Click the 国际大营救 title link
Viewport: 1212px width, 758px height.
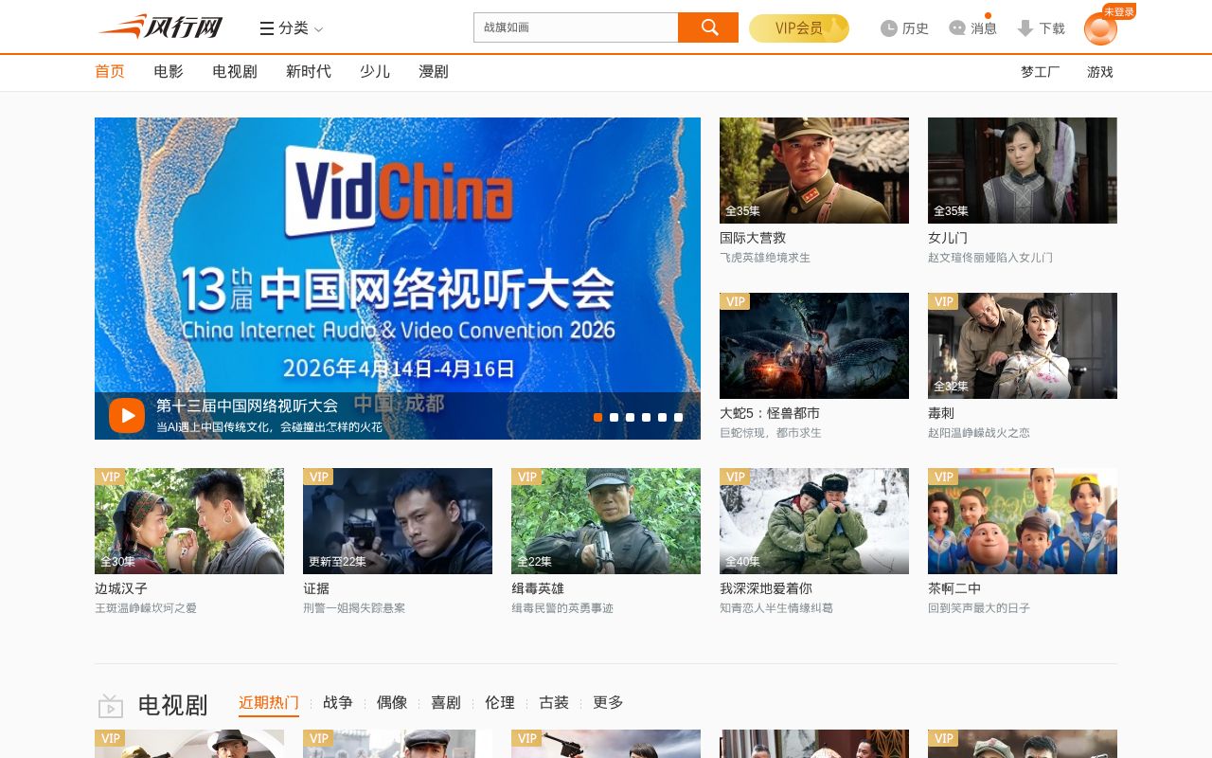point(753,238)
